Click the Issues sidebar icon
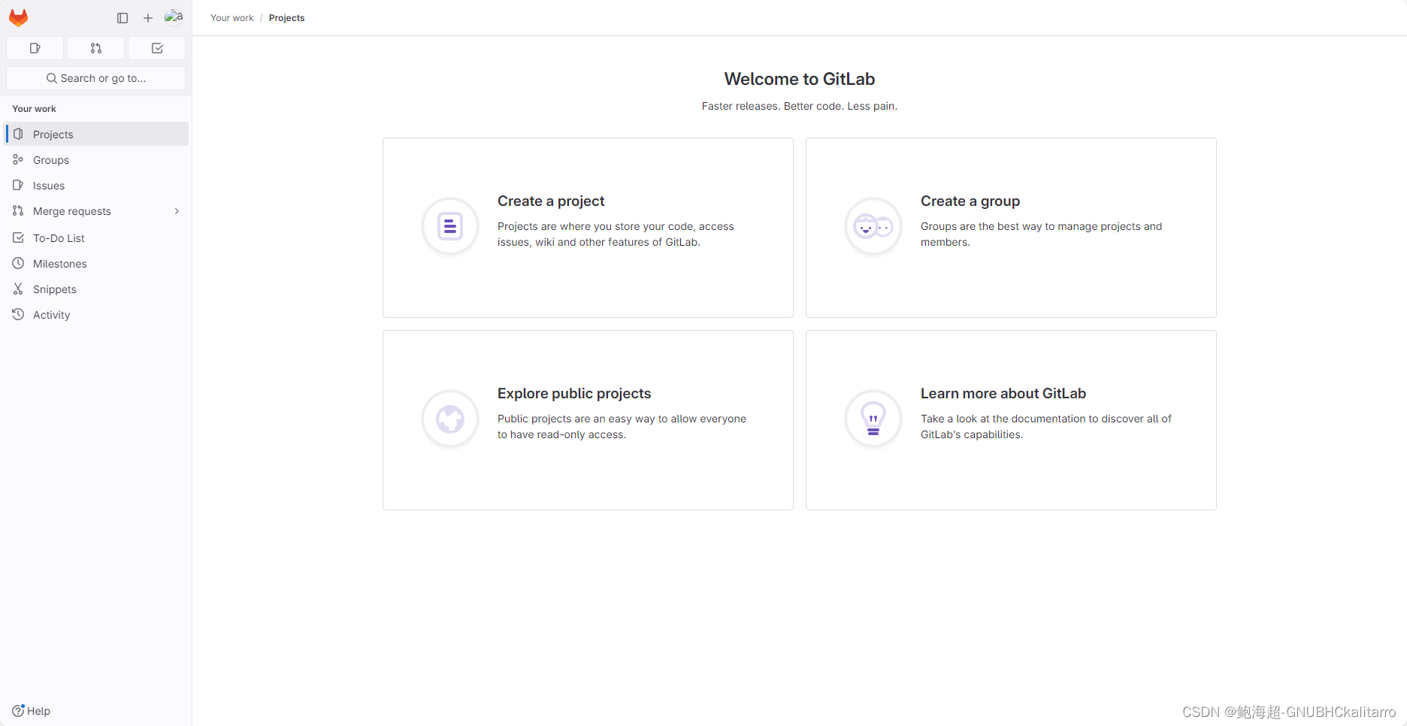 18,185
